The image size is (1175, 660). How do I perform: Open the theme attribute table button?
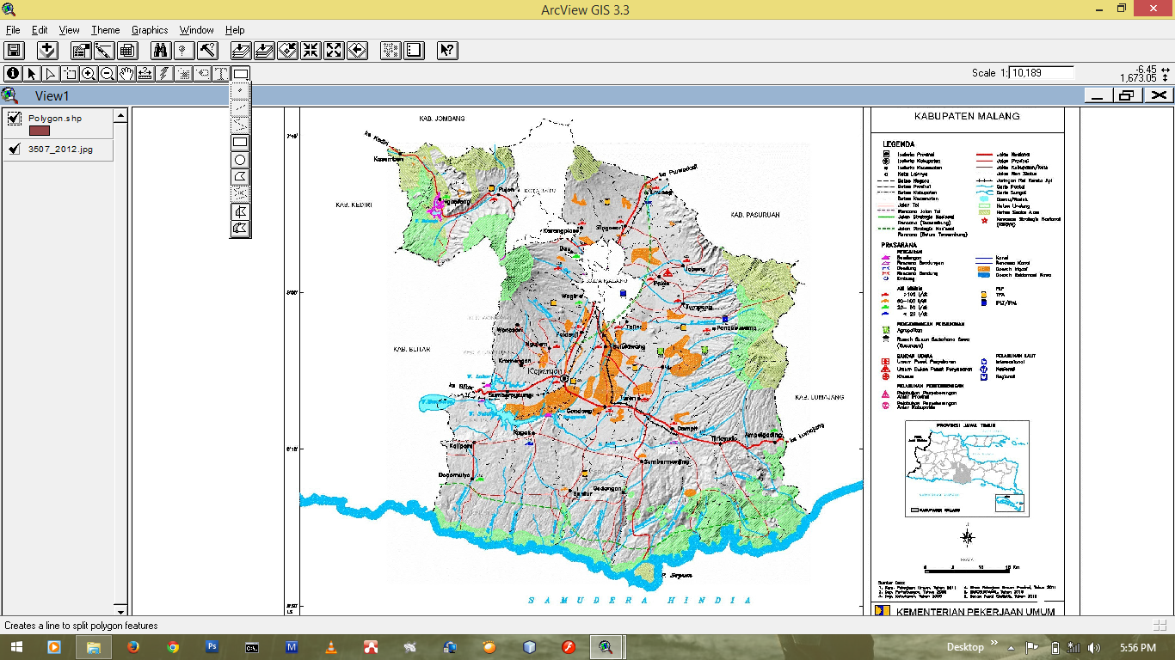click(127, 51)
